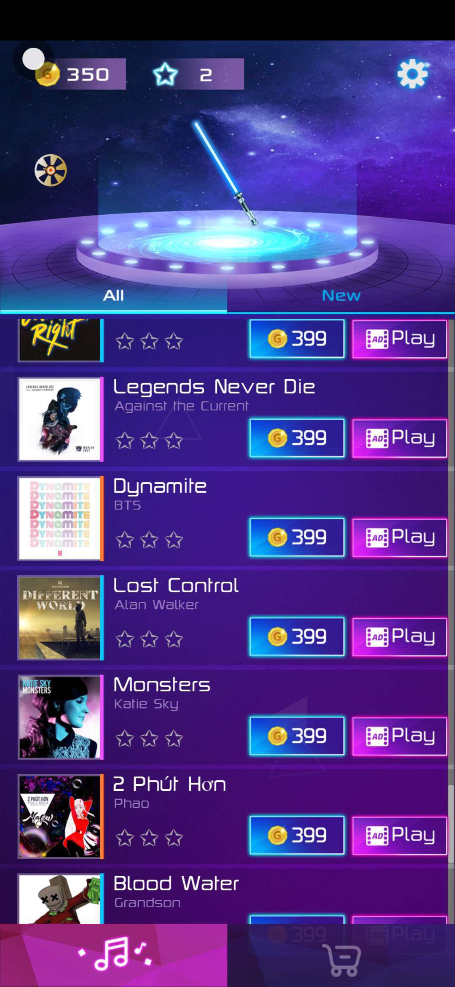Watch ad to play Dynamite
The height and width of the screenshot is (987, 455).
coord(399,537)
